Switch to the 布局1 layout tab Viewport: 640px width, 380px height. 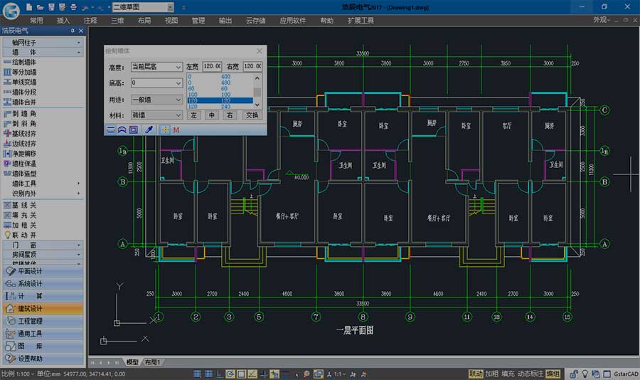coord(153,362)
